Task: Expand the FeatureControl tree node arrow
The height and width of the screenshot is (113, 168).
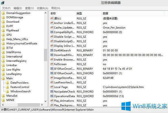Action: click(x=4, y=87)
